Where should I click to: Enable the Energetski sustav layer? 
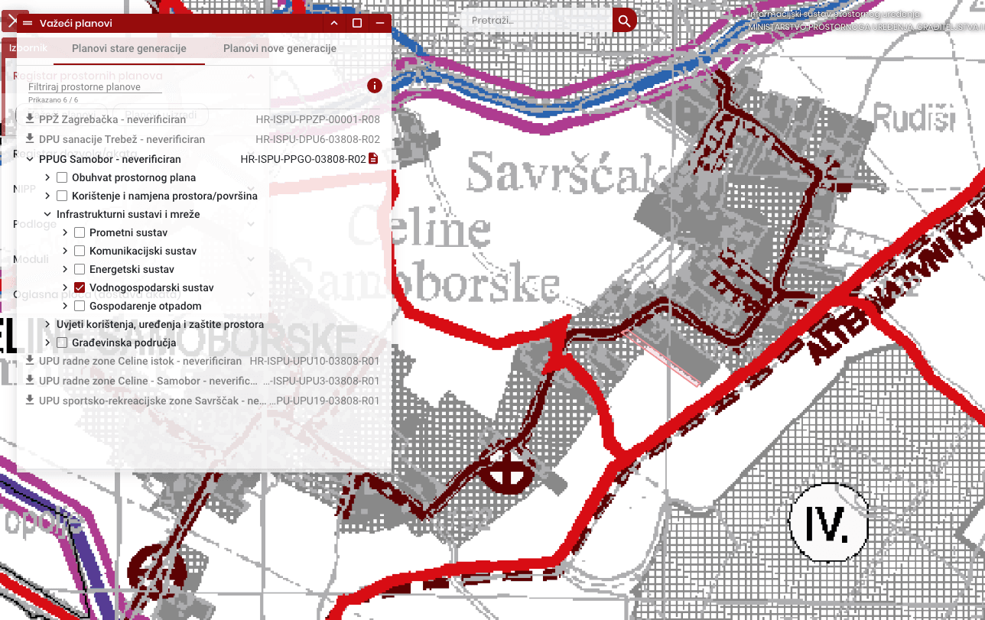tap(80, 269)
